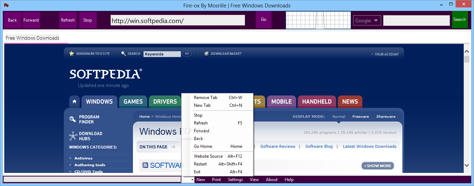
Task: Click the Download Hubs network icon
Action: (x=73, y=136)
